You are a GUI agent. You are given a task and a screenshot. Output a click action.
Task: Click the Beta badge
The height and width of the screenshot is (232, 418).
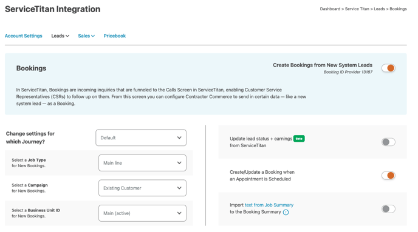pyautogui.click(x=299, y=139)
